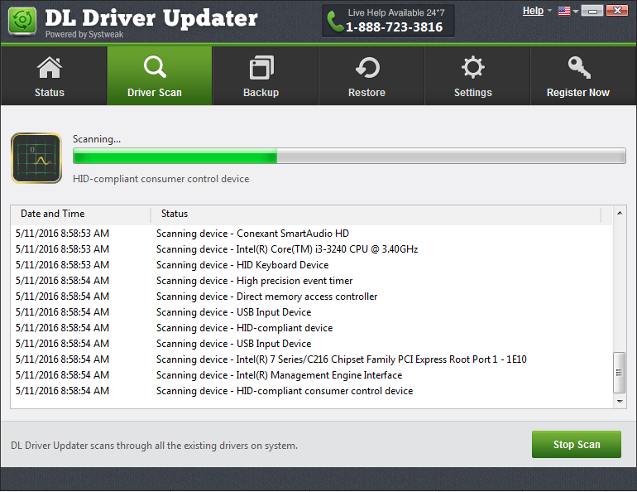The image size is (637, 492).
Task: Click the Status home icon
Action: tap(50, 67)
